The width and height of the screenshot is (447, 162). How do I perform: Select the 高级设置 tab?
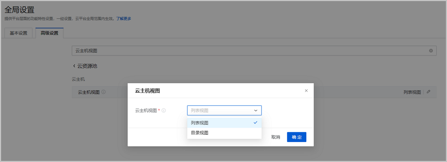pyautogui.click(x=50, y=33)
